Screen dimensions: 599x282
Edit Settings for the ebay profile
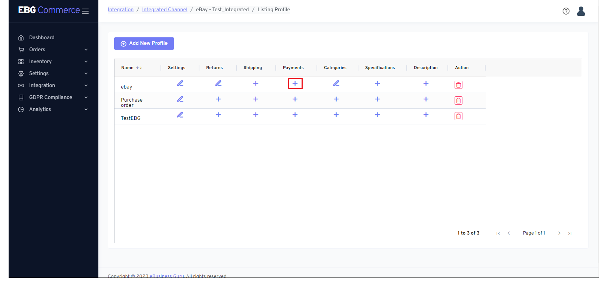click(180, 83)
